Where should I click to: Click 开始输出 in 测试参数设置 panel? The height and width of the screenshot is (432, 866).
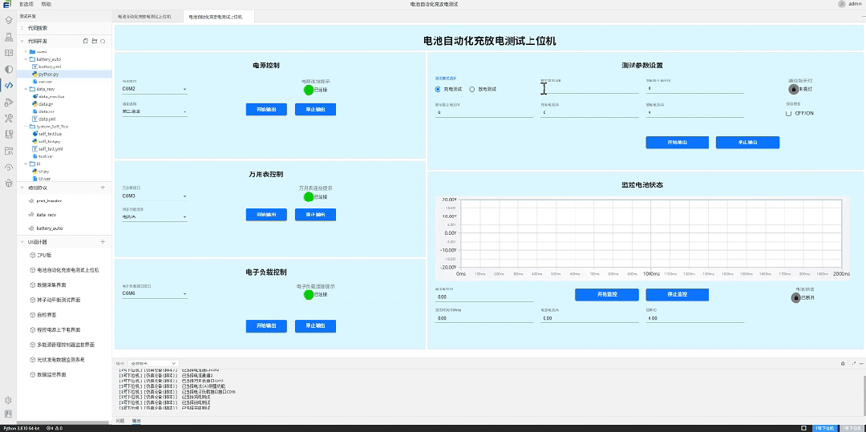click(677, 143)
